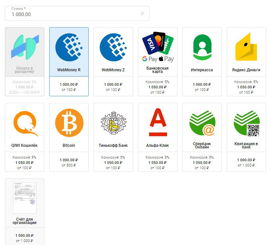Screen dimensions: 271x245
Task: Click the Счёт для организации label
Action: 24,221
